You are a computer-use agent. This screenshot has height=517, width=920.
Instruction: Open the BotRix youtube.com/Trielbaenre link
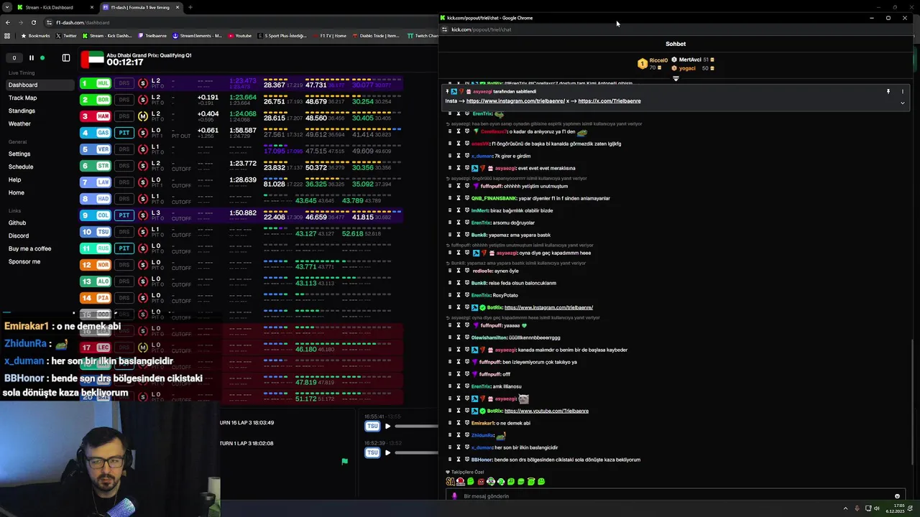[546, 411]
